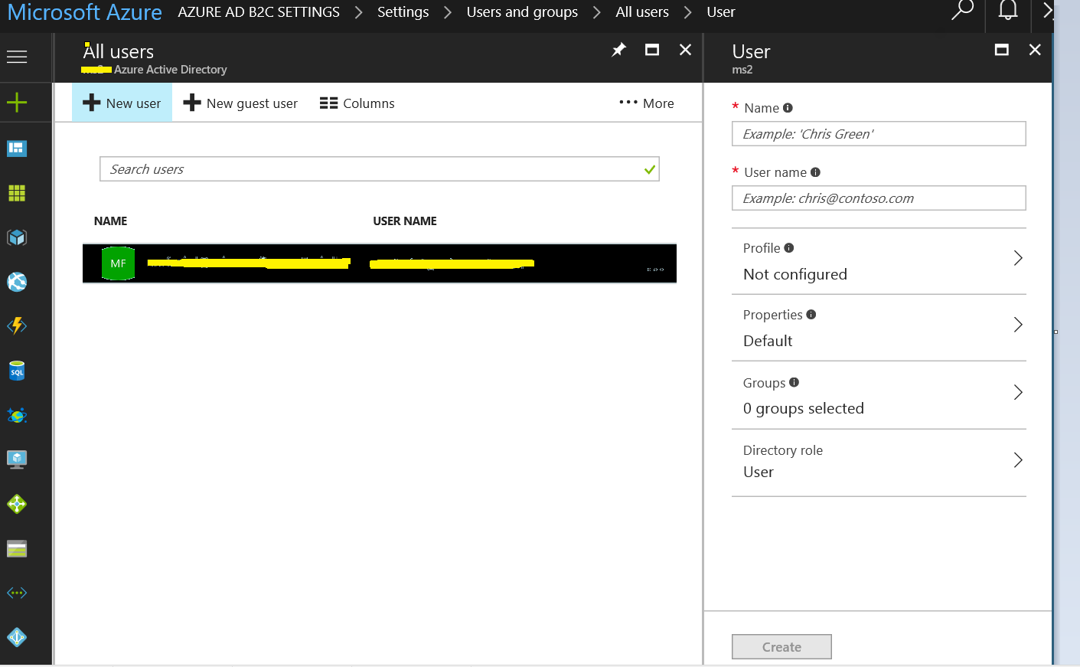Maximize the User blade
Image resolution: width=1080 pixels, height=667 pixels.
pyautogui.click(x=1001, y=50)
